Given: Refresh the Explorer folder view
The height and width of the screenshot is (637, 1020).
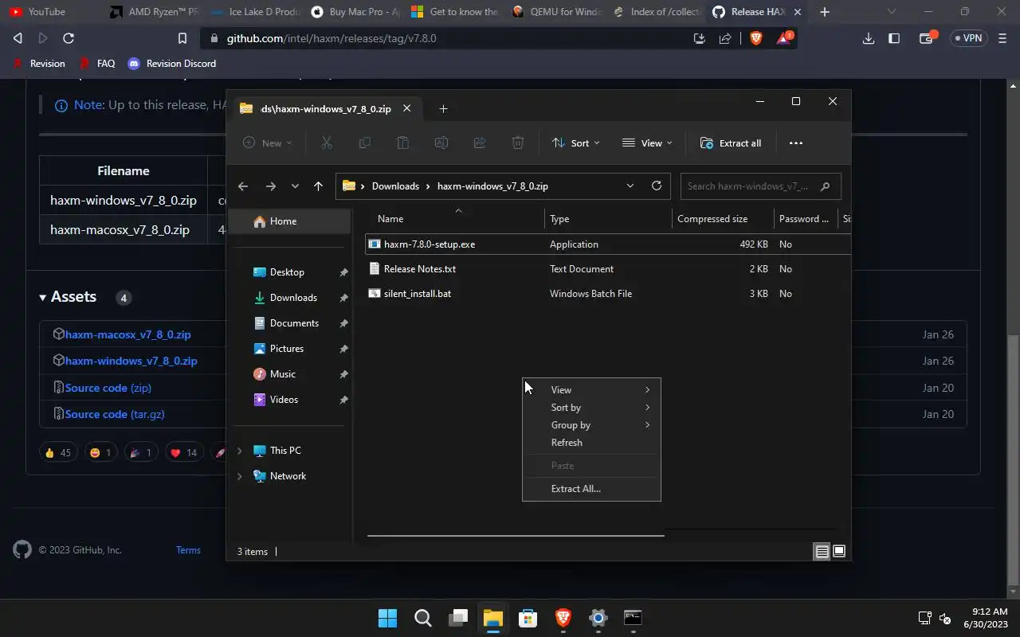Looking at the screenshot, I should [657, 186].
